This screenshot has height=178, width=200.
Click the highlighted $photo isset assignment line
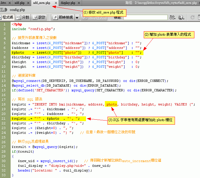pyautogui.click(x=77, y=52)
